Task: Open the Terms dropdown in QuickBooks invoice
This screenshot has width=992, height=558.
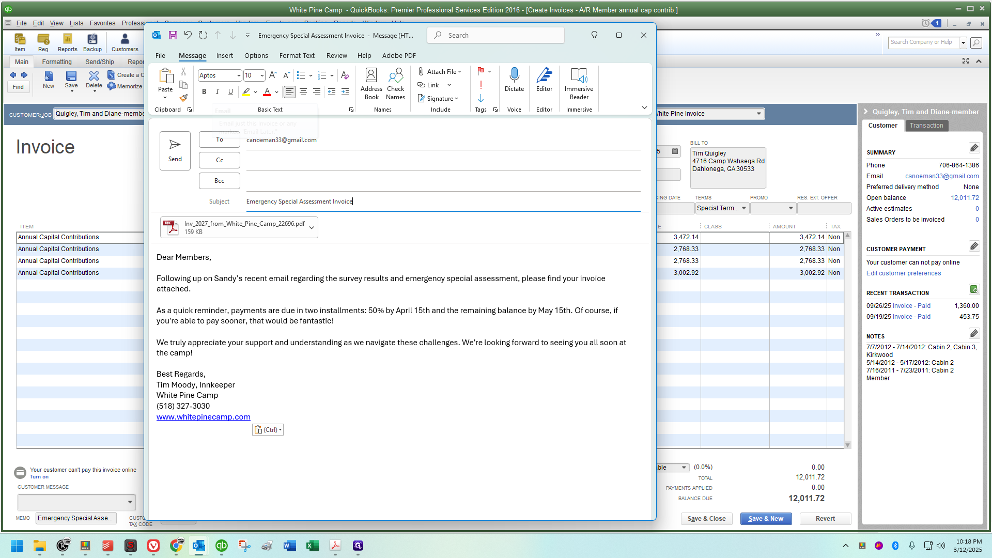Action: pos(744,208)
